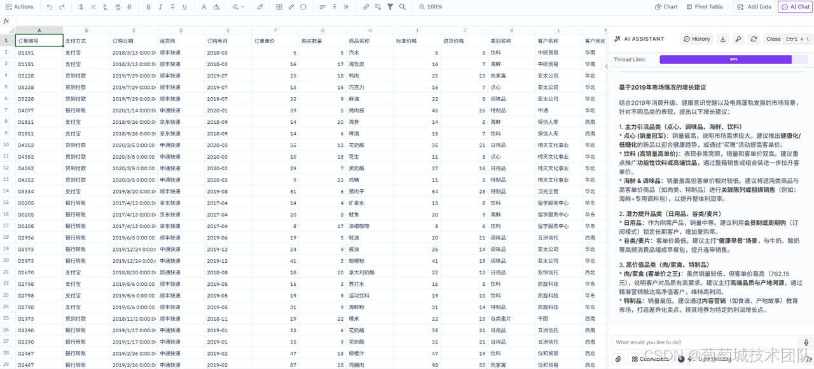This screenshot has height=369, width=814.
Task: Click the cell containing 汉光企管
Action: click(x=559, y=191)
